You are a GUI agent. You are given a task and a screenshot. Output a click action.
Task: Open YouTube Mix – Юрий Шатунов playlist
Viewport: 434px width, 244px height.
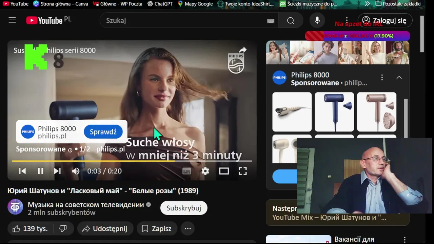329,218
